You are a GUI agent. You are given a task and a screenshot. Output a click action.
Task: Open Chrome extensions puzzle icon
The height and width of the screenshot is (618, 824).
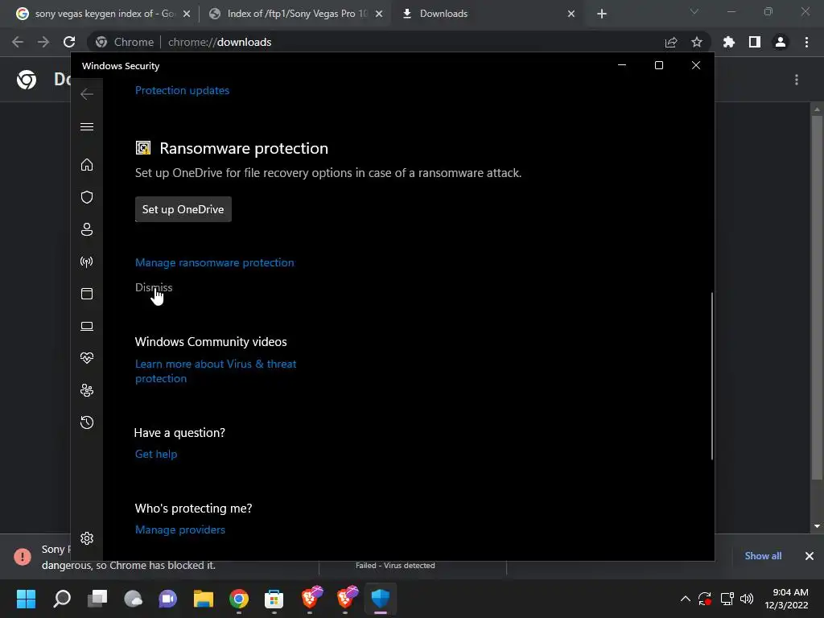point(729,42)
